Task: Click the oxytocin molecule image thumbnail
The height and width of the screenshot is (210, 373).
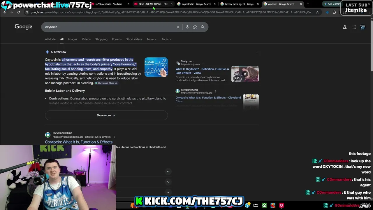Action: (x=156, y=67)
